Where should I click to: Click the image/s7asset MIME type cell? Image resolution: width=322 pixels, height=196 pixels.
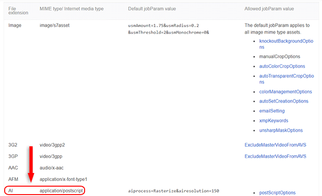[x=55, y=25]
